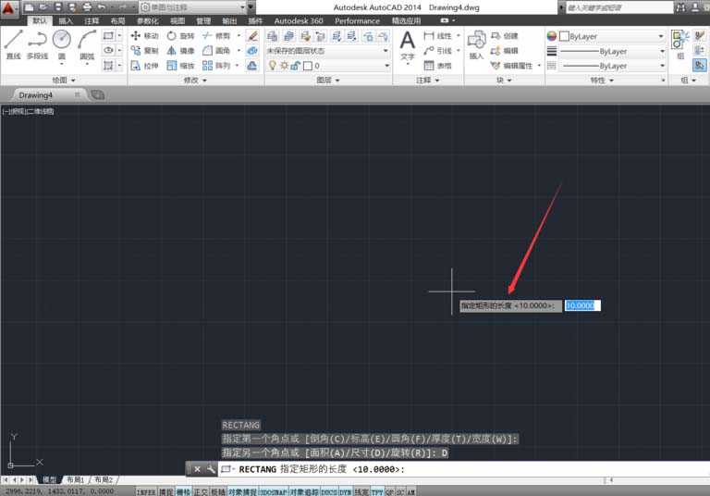Select the Circle (圆) tool

coord(62,43)
